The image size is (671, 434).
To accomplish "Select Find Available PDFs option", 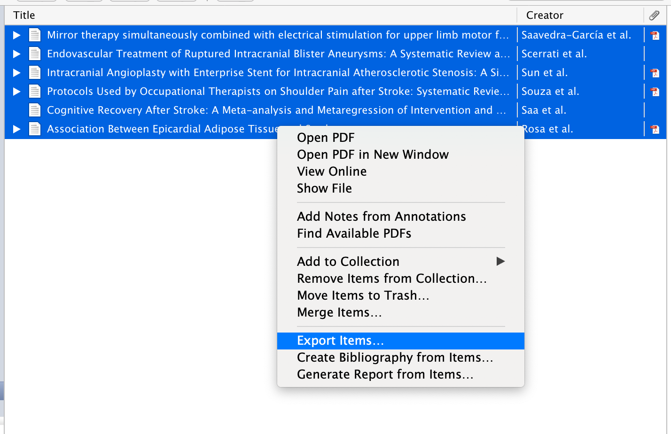I will tap(354, 233).
